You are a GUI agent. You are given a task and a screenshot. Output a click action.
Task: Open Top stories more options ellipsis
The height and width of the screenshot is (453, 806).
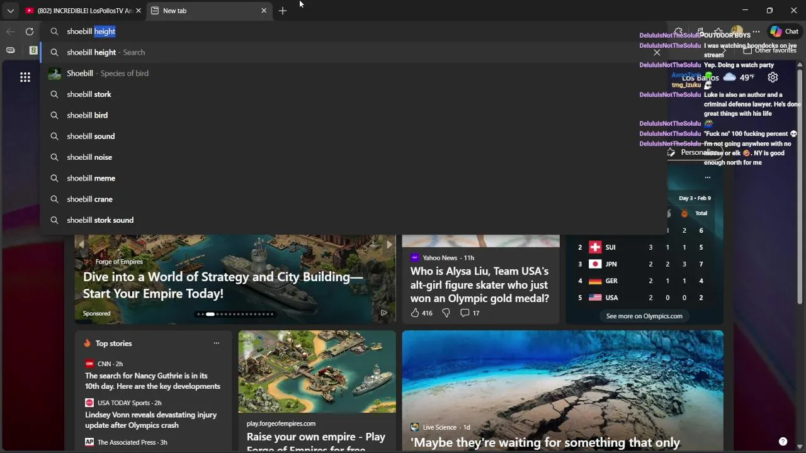217,344
